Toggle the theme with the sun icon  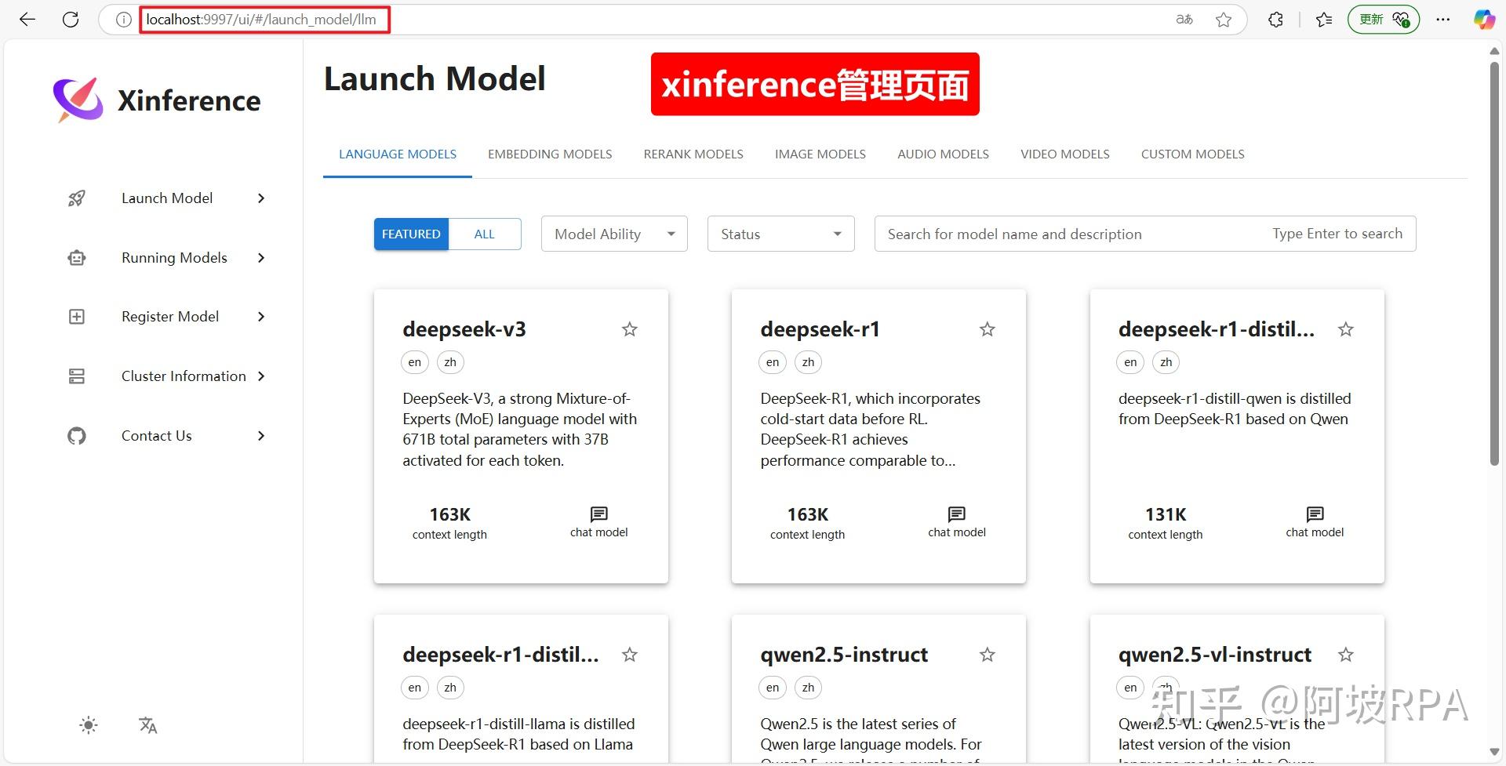(x=89, y=725)
